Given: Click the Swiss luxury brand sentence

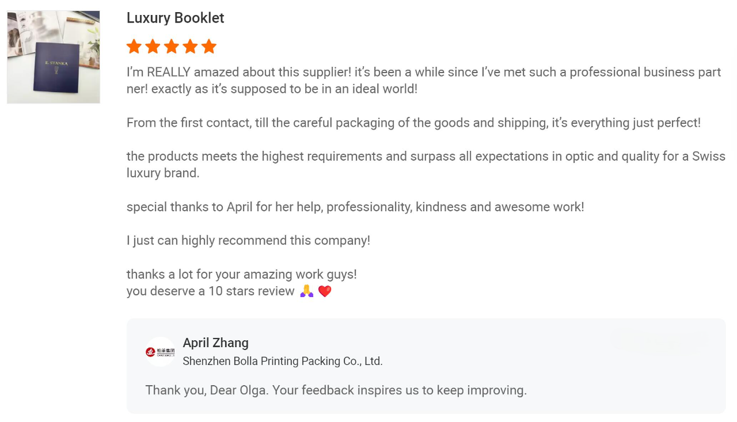Looking at the screenshot, I should point(426,165).
